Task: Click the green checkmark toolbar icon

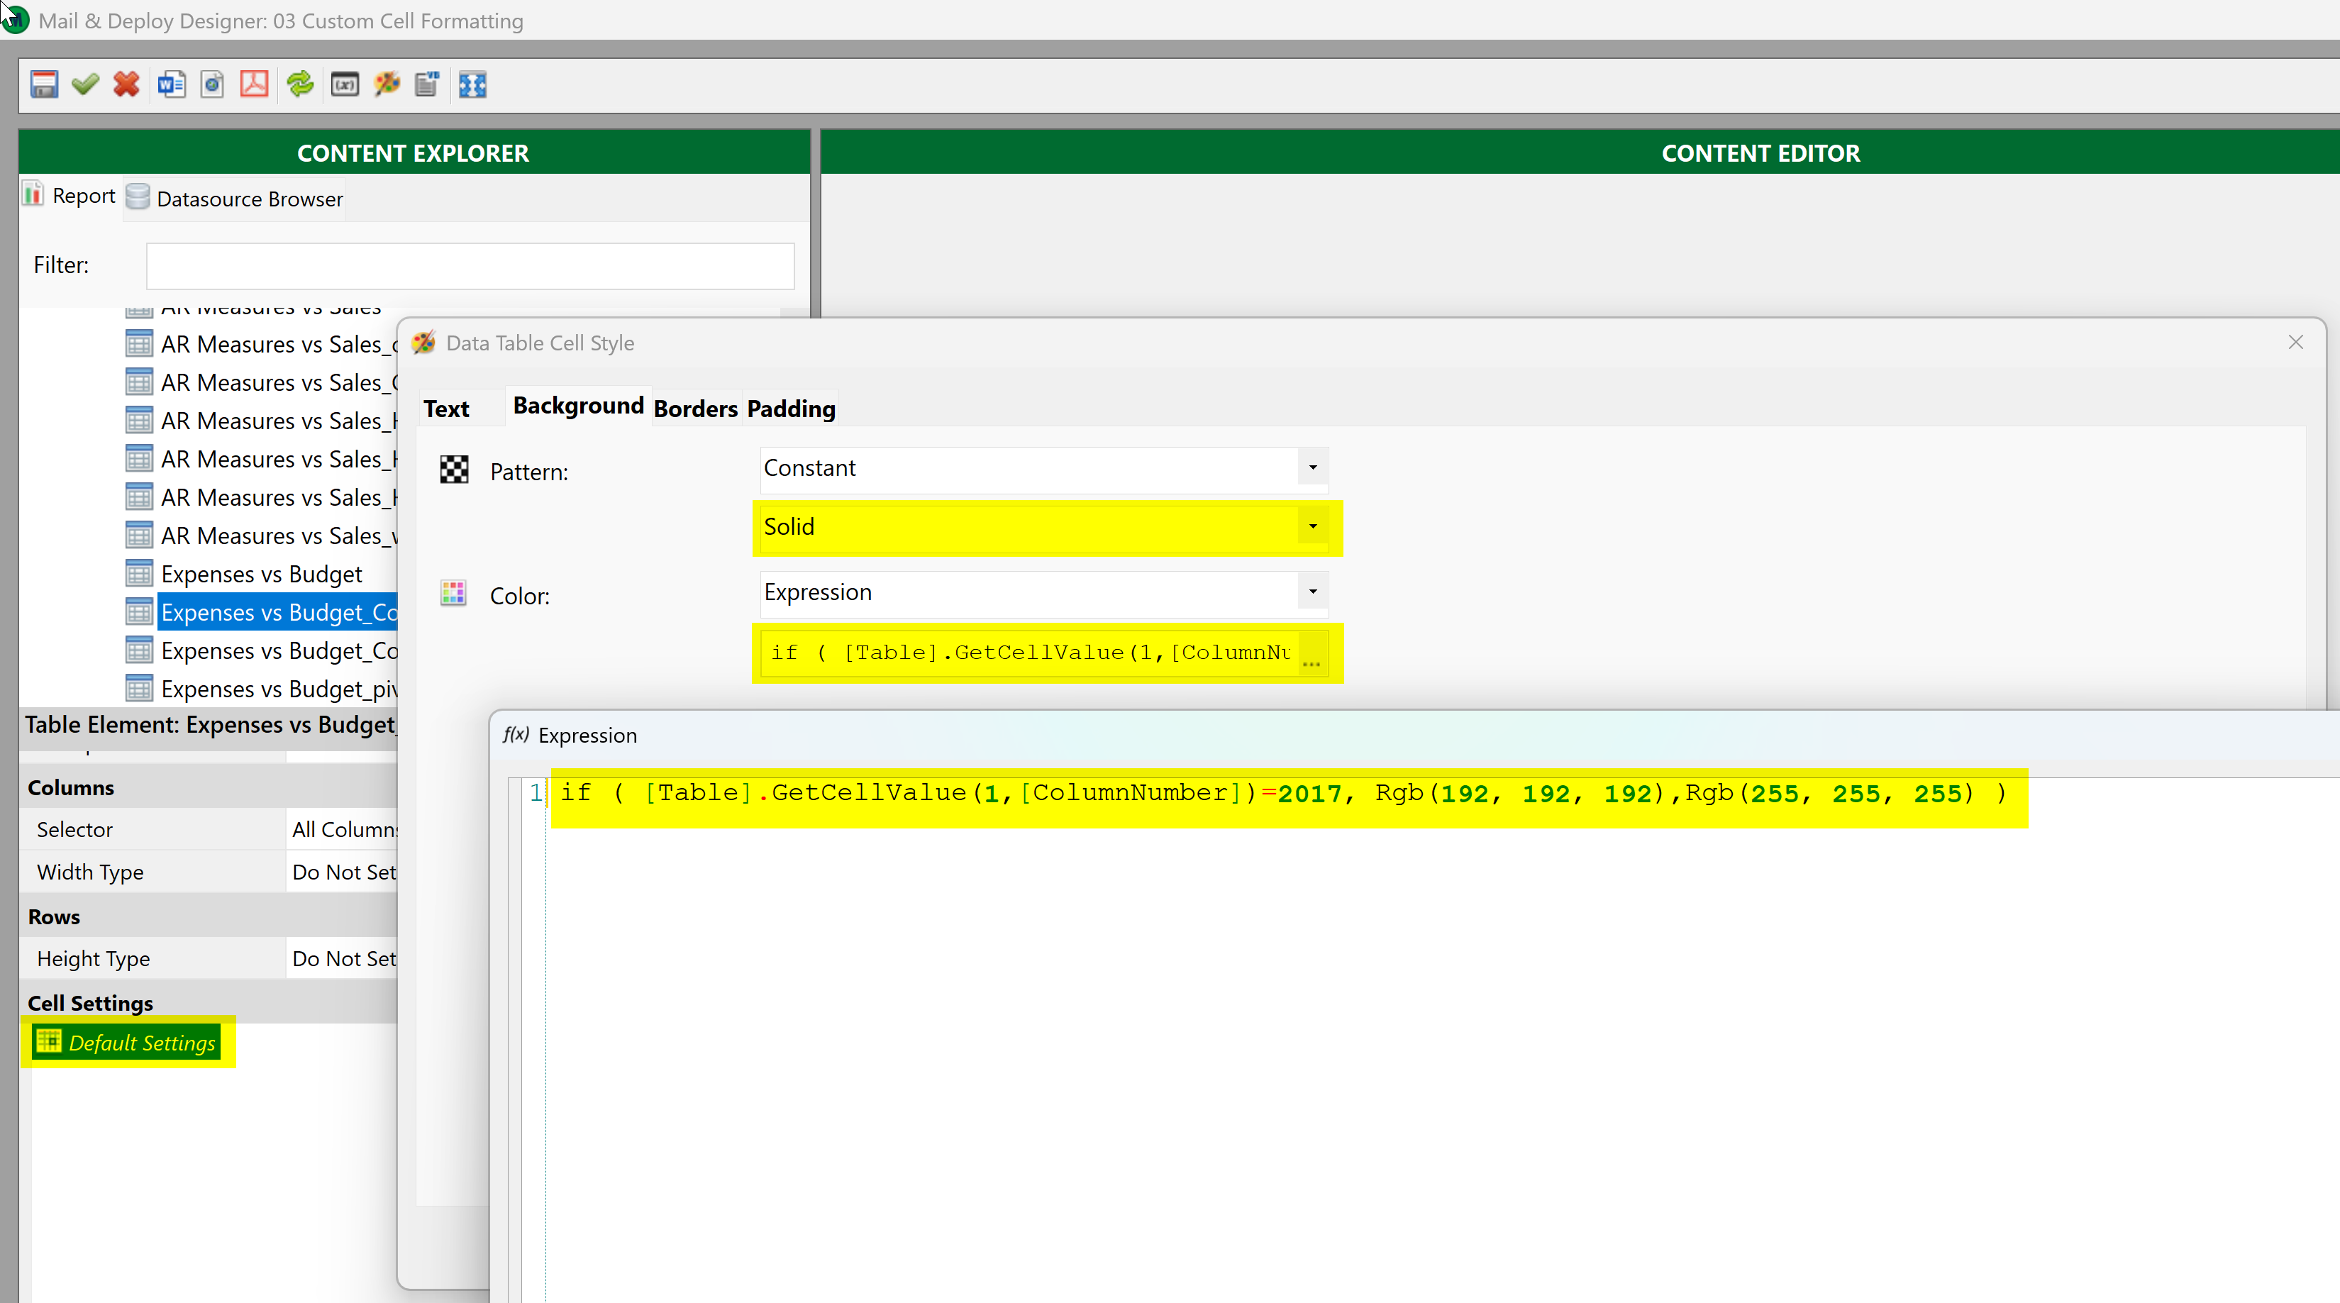Action: 85,84
